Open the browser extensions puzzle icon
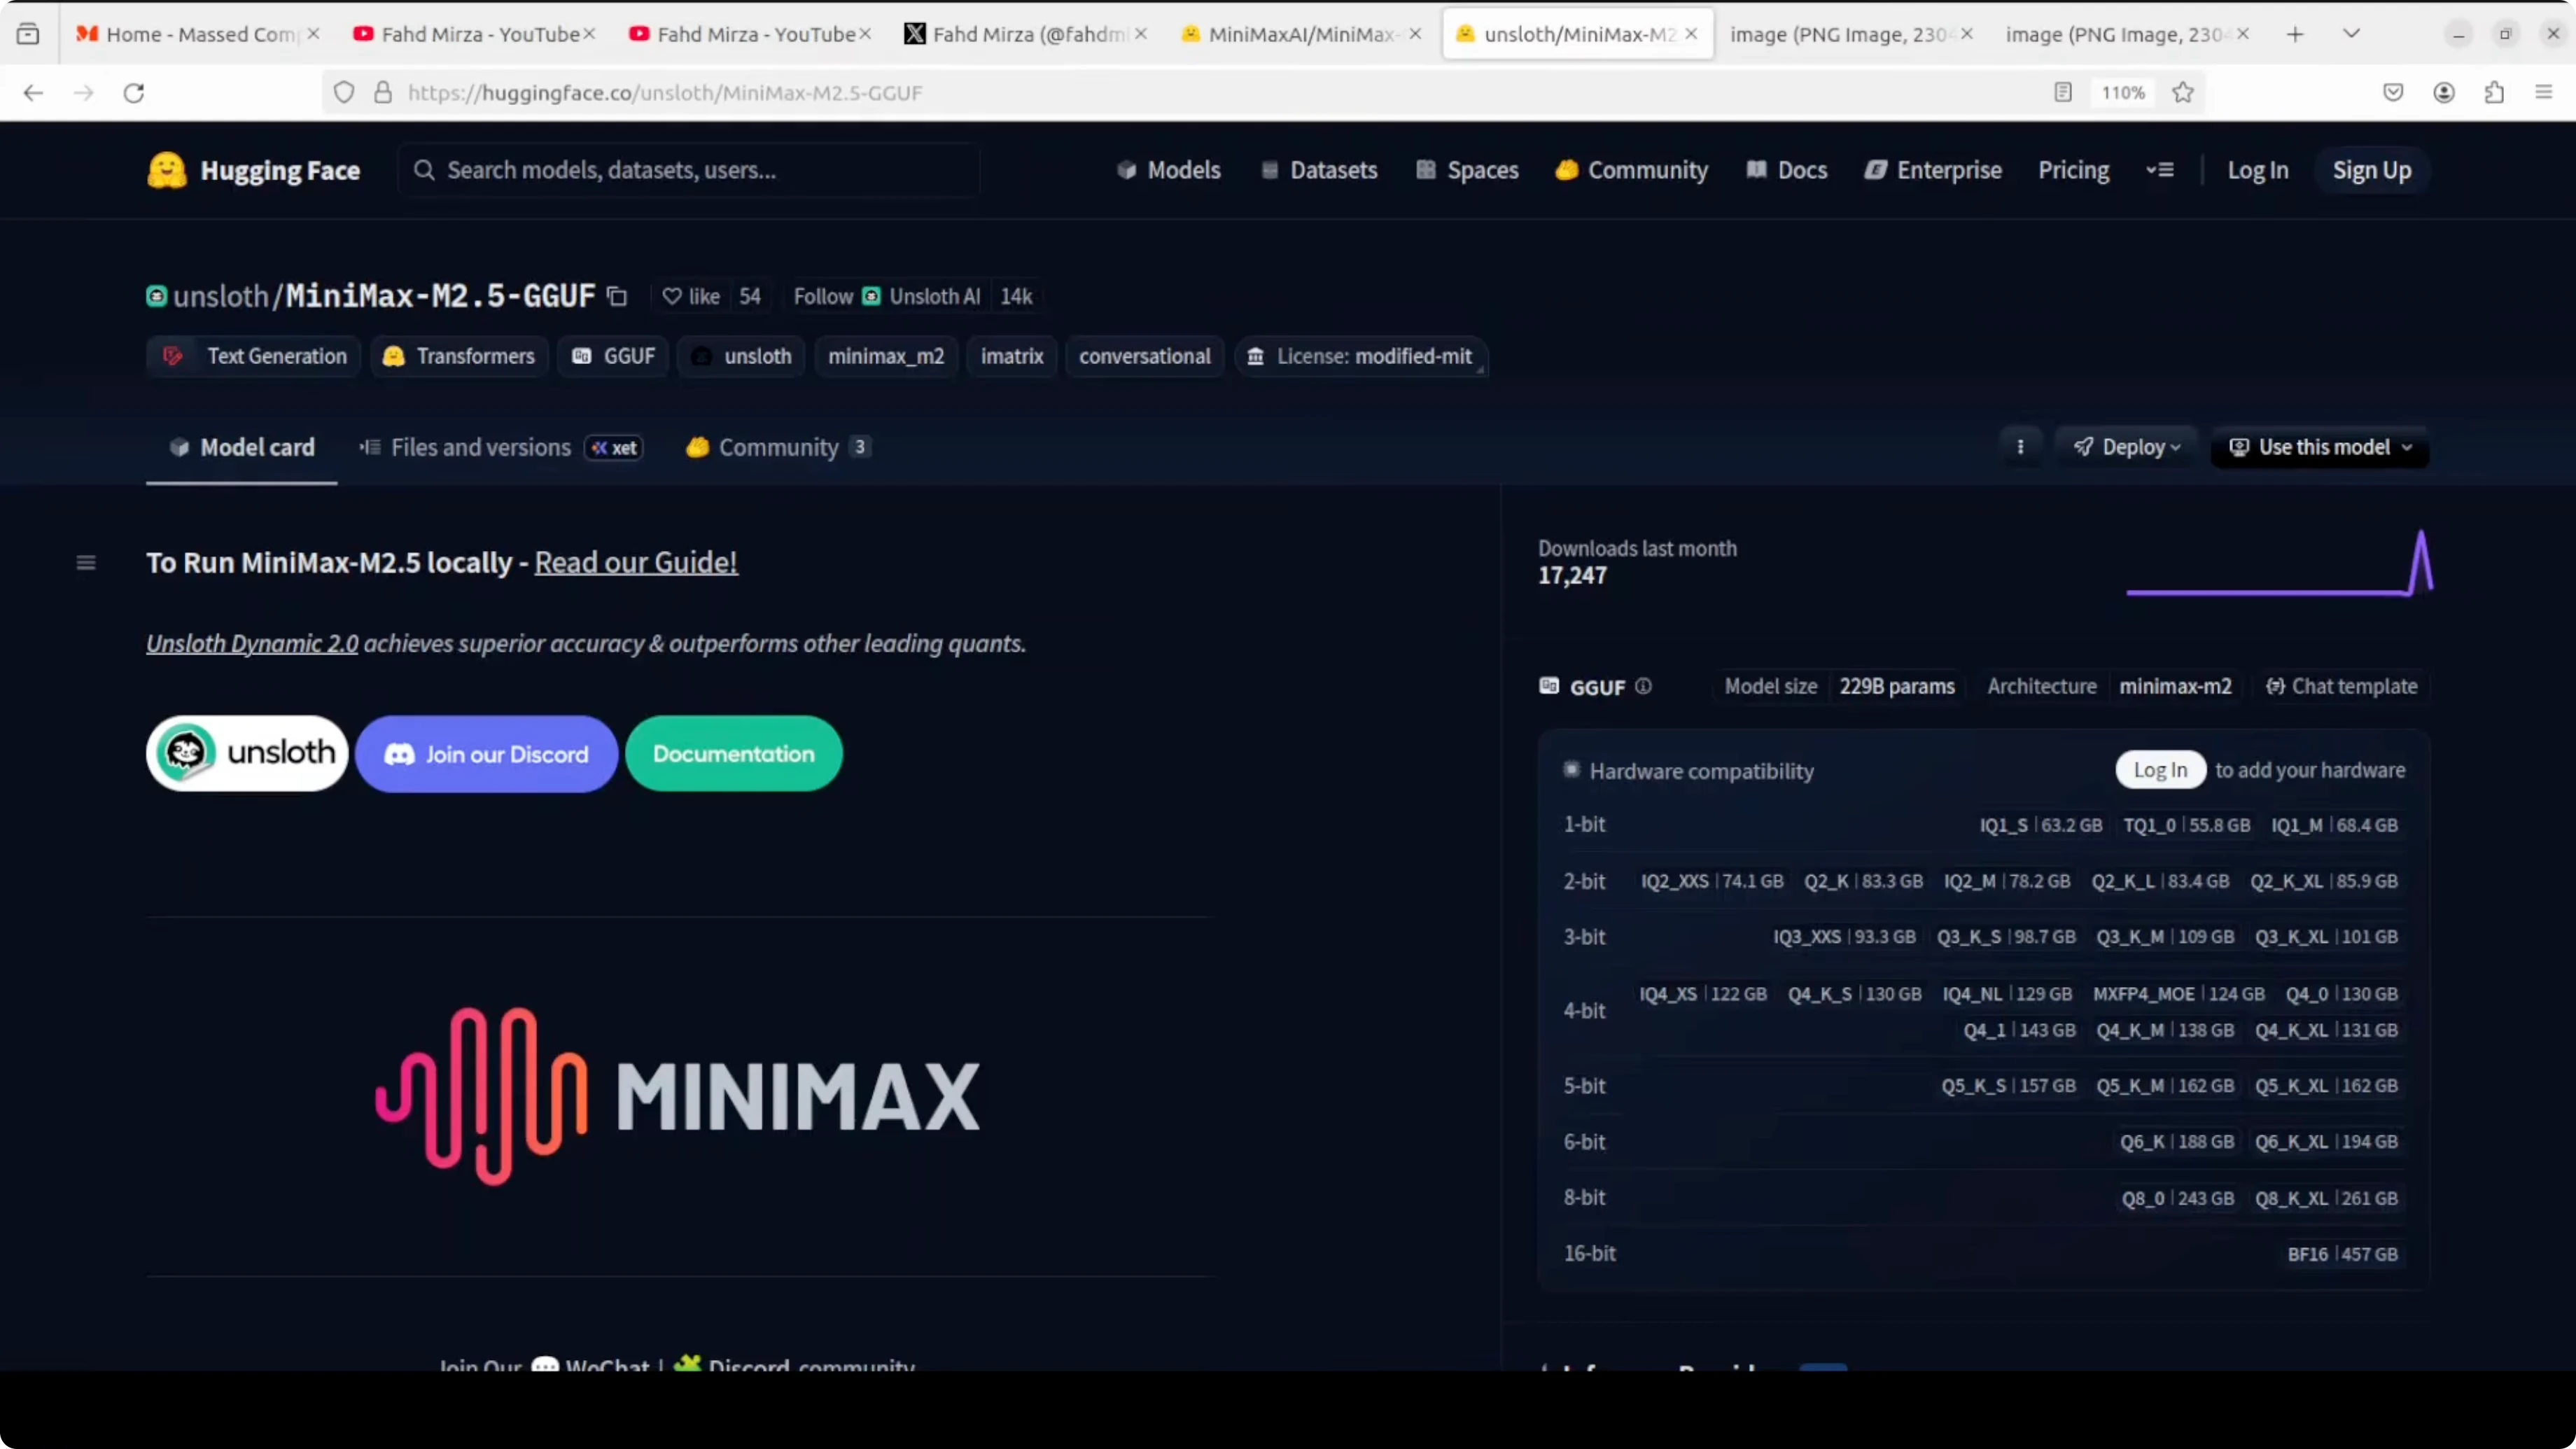 pos(2494,92)
